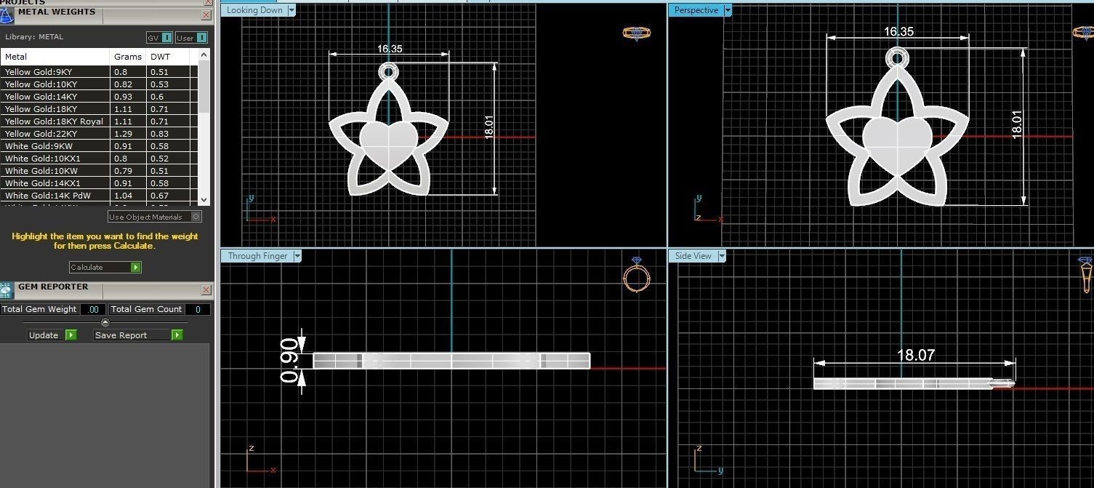Click green arrow beside Update
This screenshot has width=1094, height=488.
tap(71, 335)
